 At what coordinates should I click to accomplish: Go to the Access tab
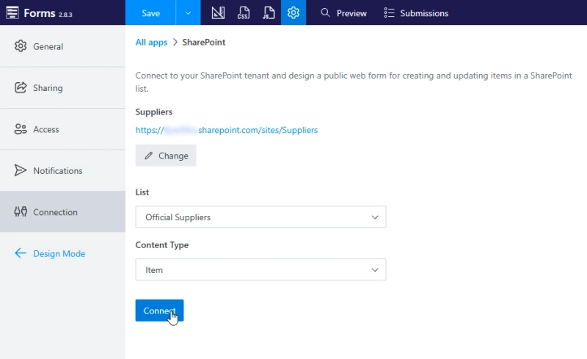click(62, 129)
